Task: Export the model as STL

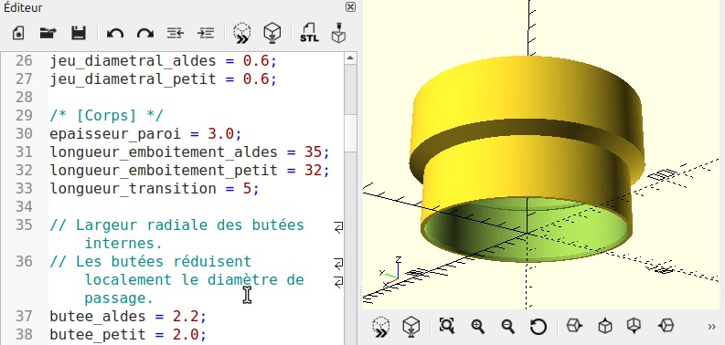Action: 309,33
